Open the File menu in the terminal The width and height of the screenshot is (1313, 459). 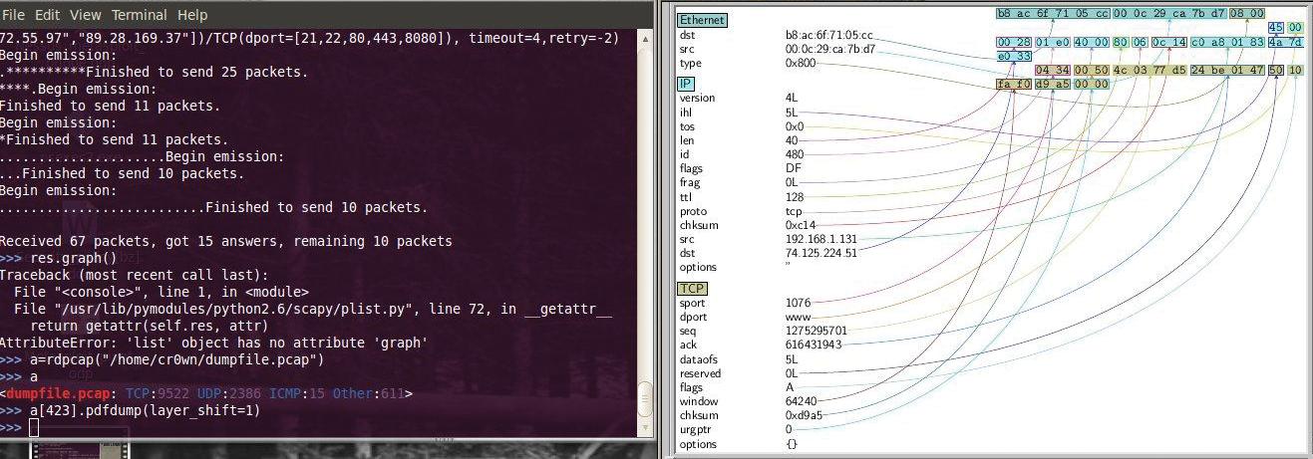(15, 15)
